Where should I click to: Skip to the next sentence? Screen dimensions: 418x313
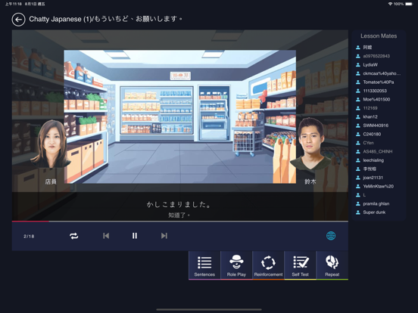click(x=164, y=236)
